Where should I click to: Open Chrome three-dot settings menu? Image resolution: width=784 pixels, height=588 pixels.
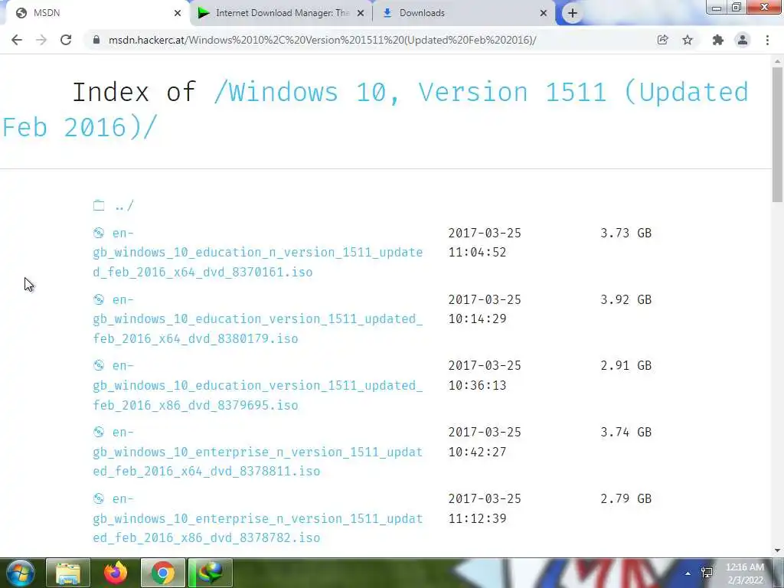tap(767, 40)
